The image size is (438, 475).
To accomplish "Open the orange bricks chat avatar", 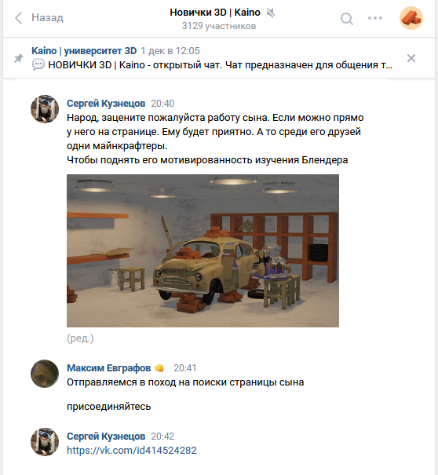I will tap(411, 18).
